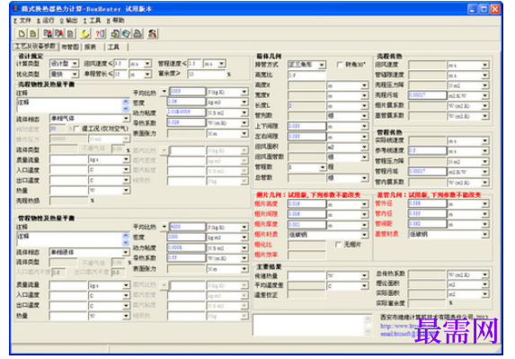This screenshot has height=359, width=515.
Task: Click the BoxHeater title bar app icon
Action: (x=15, y=8)
